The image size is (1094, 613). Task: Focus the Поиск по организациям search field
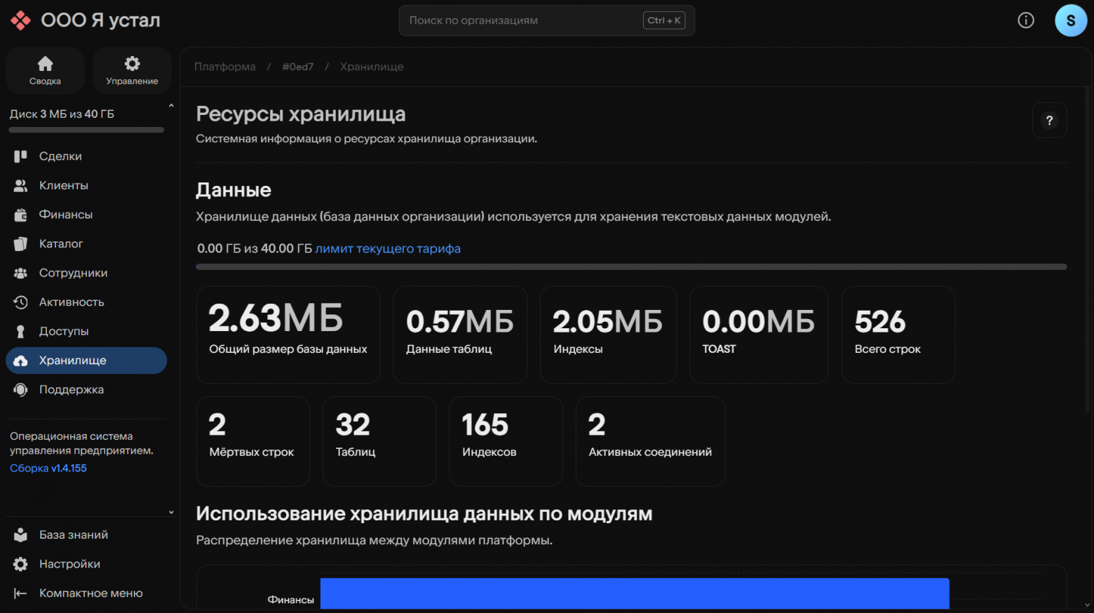pyautogui.click(x=547, y=20)
